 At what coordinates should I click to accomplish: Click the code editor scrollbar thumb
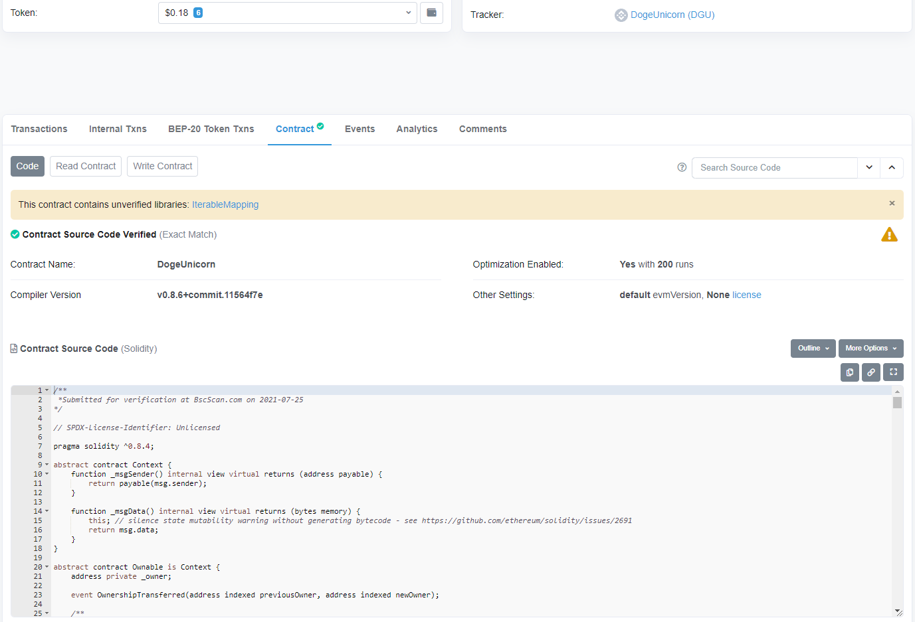898,402
